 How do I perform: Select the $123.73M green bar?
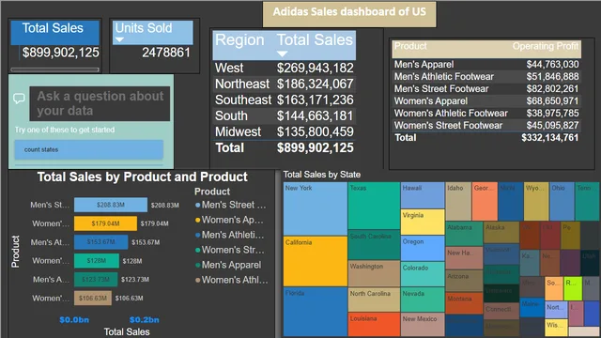96,280
